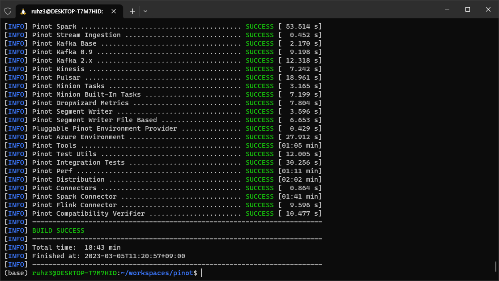
Task: Click 'Total time: 18:43 min' text
Action: [77, 247]
